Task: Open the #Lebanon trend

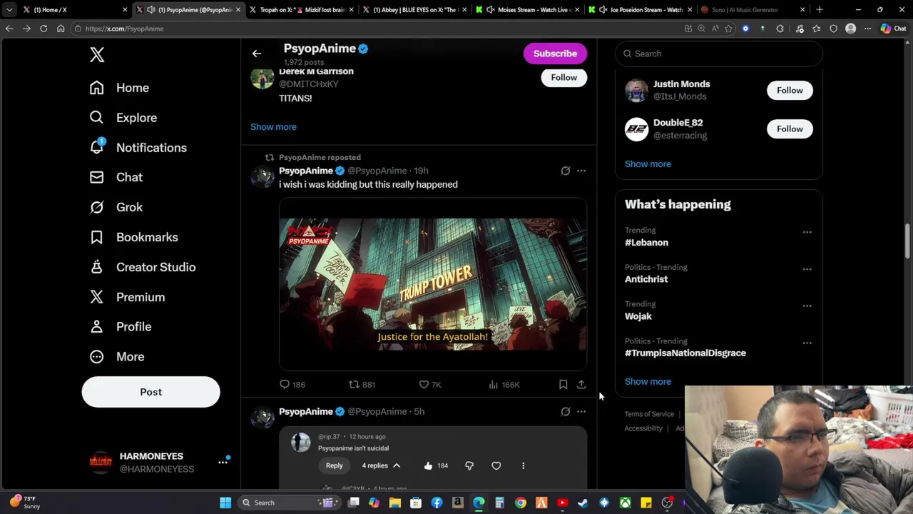Action: point(646,242)
